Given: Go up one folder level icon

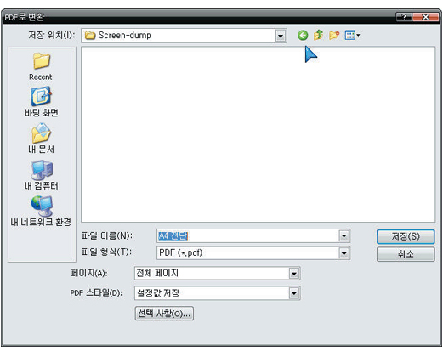Looking at the screenshot, I should tap(318, 35).
